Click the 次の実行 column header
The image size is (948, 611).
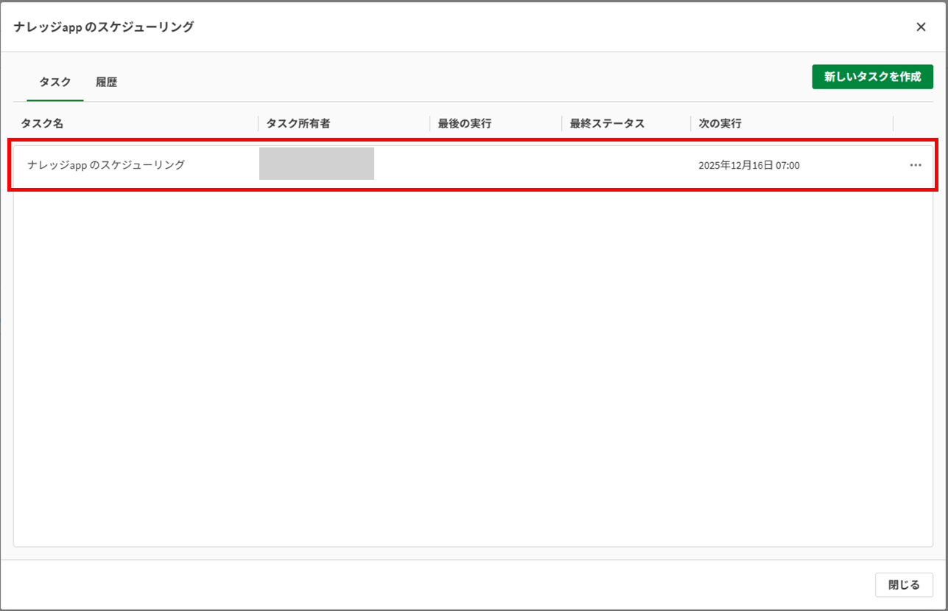pos(720,124)
